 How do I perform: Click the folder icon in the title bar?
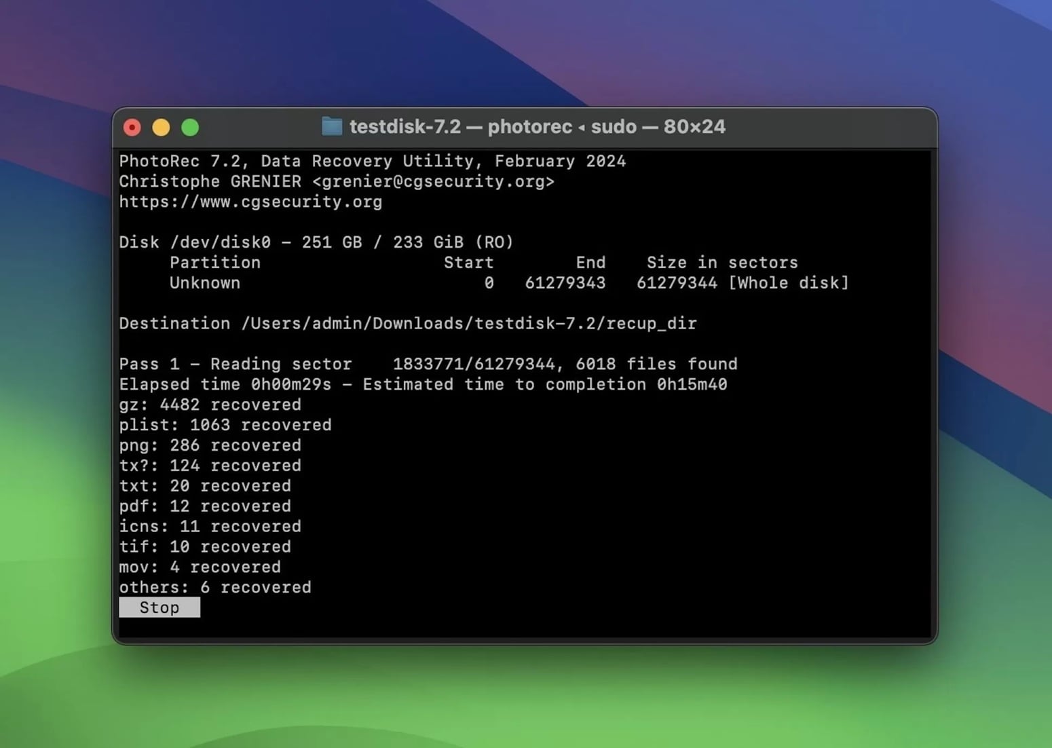click(333, 126)
